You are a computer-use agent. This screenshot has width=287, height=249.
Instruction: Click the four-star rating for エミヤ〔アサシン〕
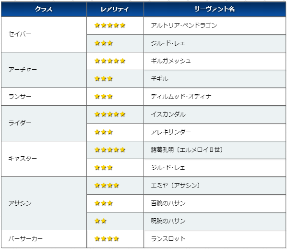pos(107,186)
